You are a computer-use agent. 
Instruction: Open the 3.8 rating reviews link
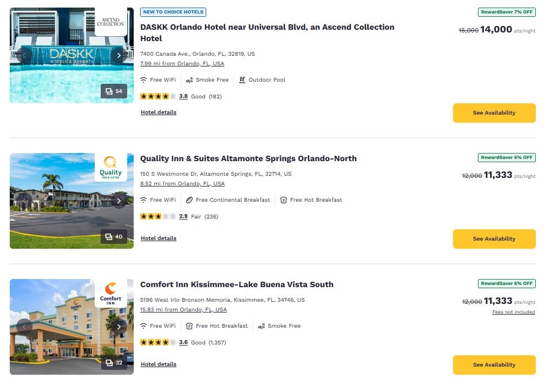tap(183, 96)
